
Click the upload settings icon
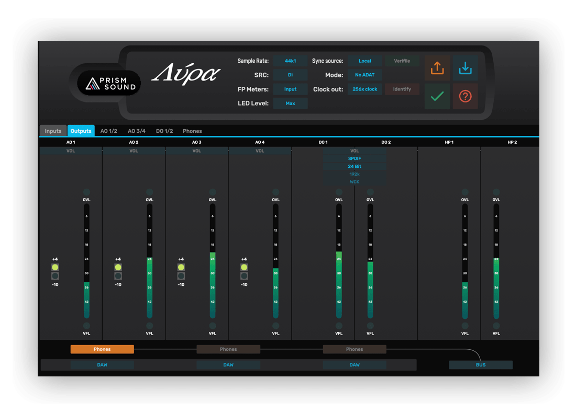(437, 68)
